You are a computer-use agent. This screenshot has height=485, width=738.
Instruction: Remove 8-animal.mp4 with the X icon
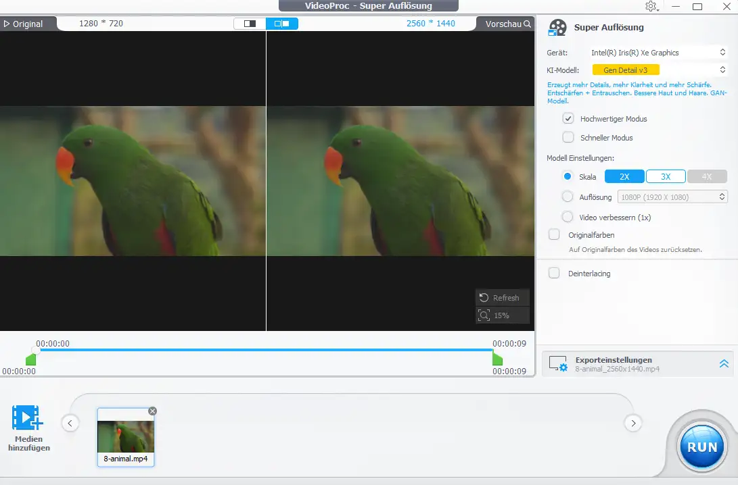pyautogui.click(x=152, y=411)
